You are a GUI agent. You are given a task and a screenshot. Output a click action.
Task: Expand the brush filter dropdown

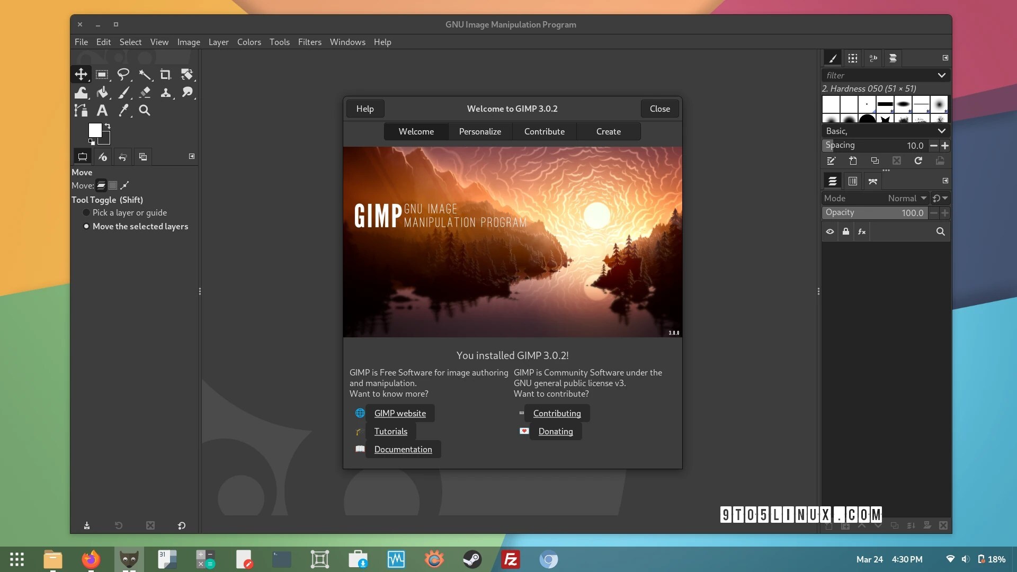point(941,75)
